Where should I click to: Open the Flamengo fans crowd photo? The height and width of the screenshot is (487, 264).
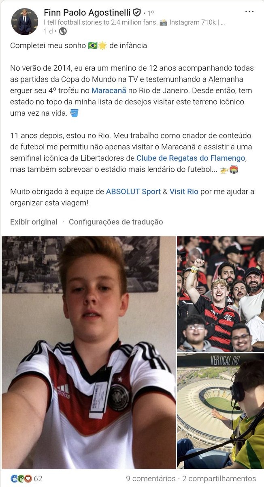221,294
